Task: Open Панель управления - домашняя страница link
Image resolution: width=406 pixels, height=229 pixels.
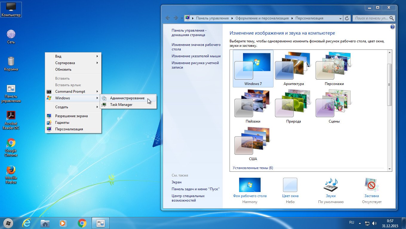Action: click(x=189, y=33)
